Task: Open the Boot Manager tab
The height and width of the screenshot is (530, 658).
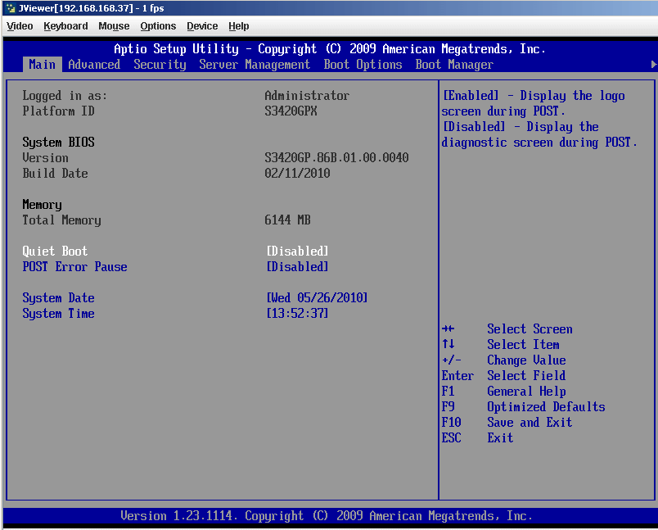Action: [x=454, y=65]
